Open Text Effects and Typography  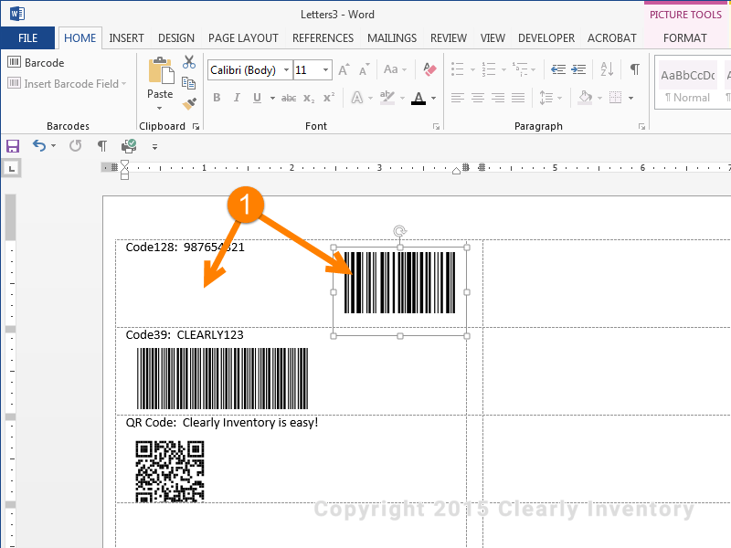click(x=357, y=98)
